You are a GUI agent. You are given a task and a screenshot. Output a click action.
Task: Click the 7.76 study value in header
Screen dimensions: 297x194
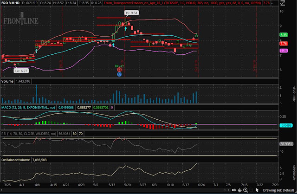pyautogui.click(x=266, y=3)
